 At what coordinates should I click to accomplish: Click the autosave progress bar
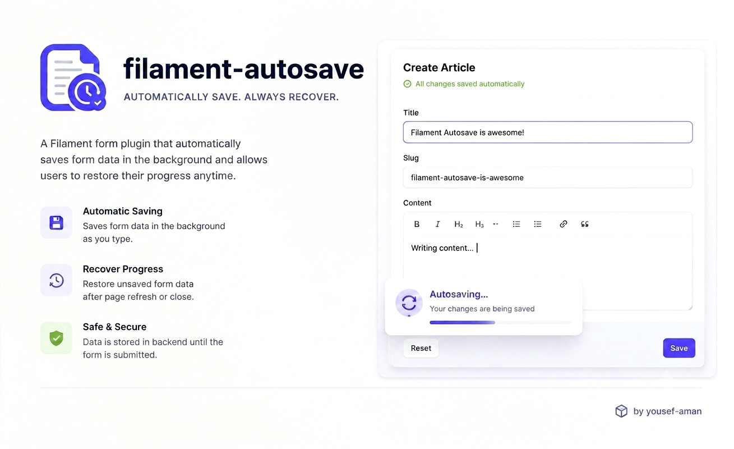(x=500, y=323)
